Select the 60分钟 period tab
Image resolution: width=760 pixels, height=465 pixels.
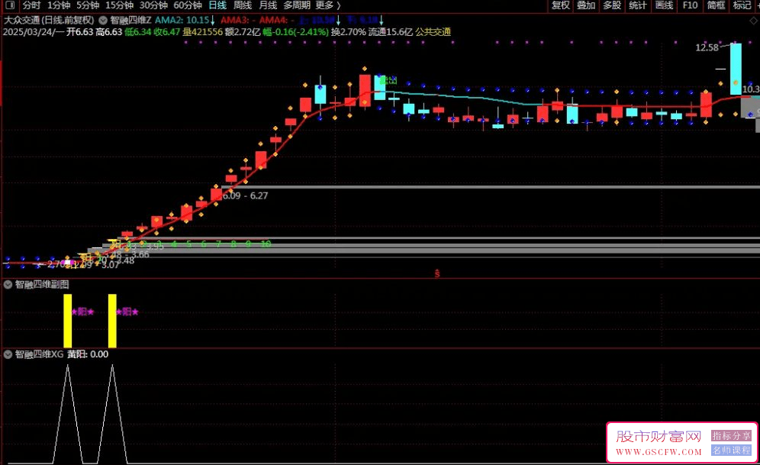click(188, 5)
